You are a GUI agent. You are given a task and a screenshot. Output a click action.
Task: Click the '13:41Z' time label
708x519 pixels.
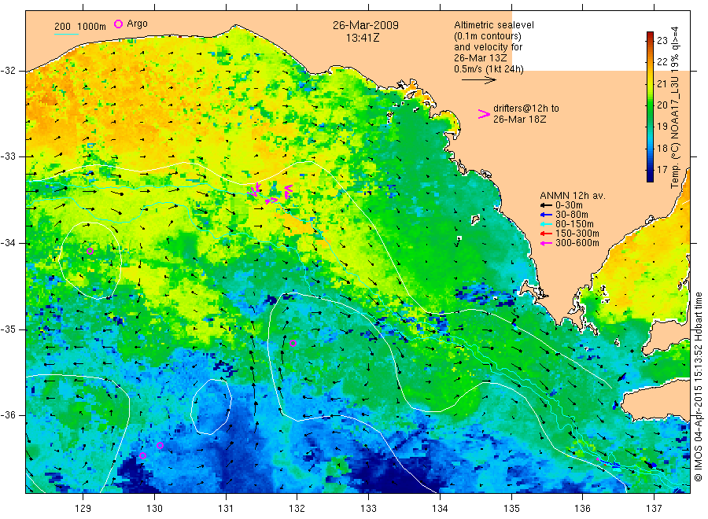pos(363,39)
